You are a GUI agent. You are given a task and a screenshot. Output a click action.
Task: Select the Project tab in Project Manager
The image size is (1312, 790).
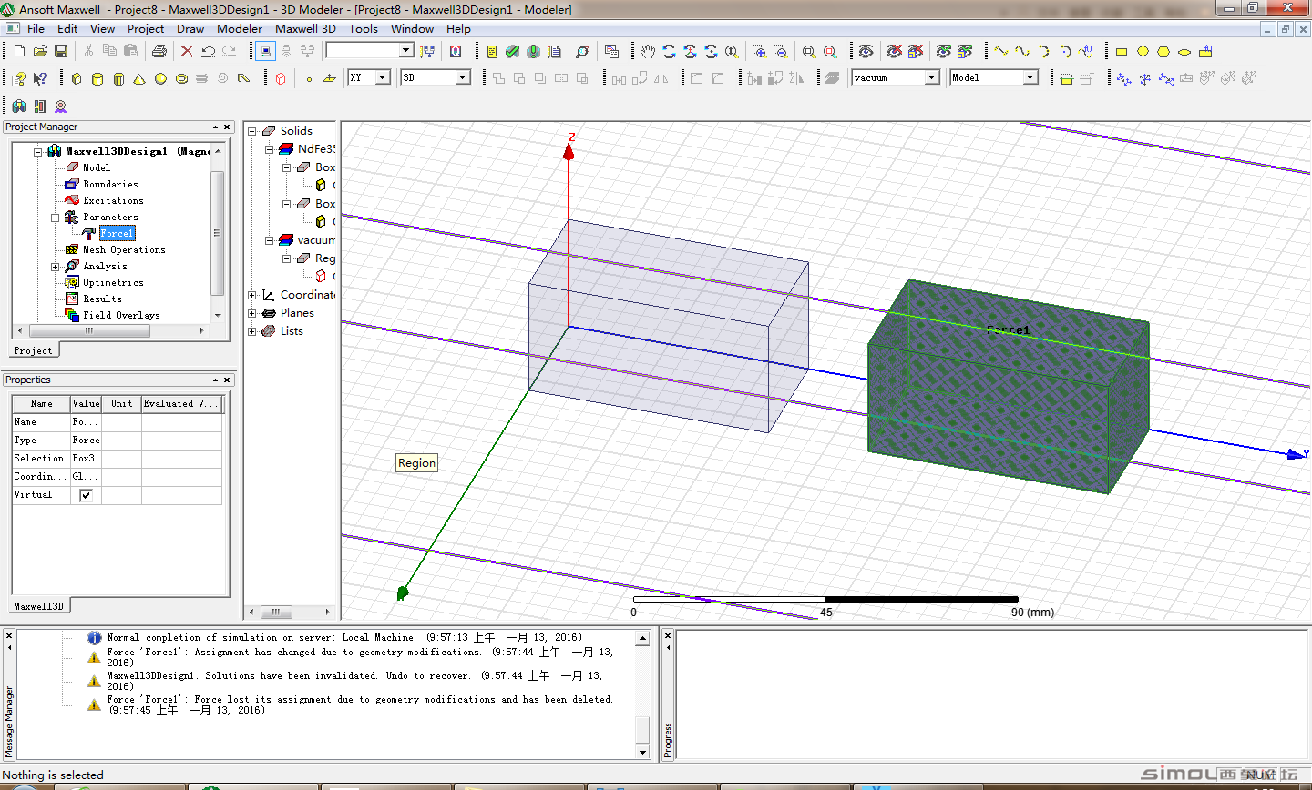pyautogui.click(x=33, y=350)
